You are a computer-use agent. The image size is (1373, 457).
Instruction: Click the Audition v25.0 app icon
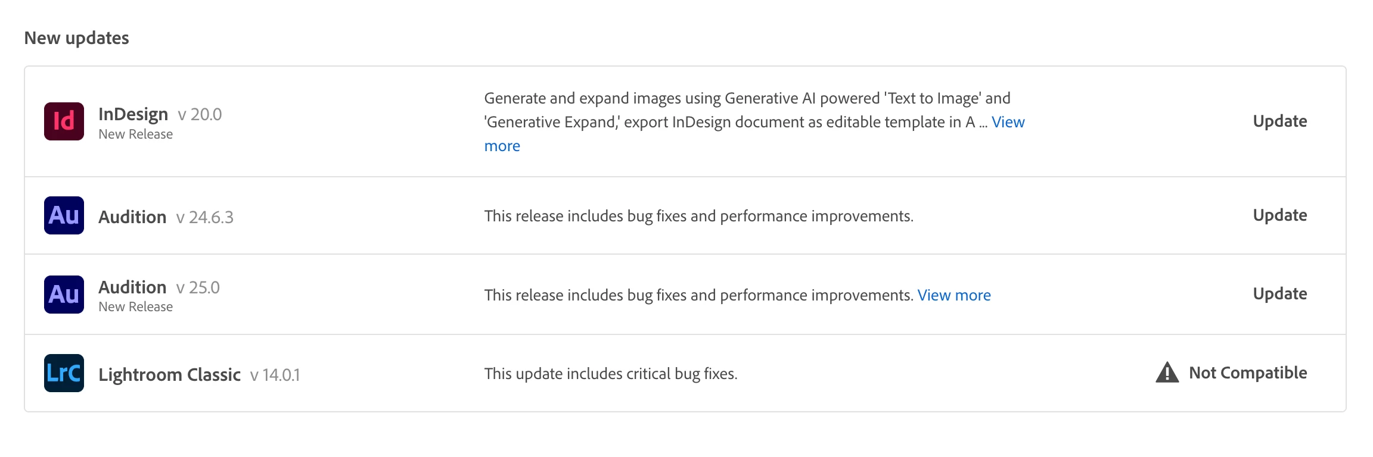tap(64, 295)
